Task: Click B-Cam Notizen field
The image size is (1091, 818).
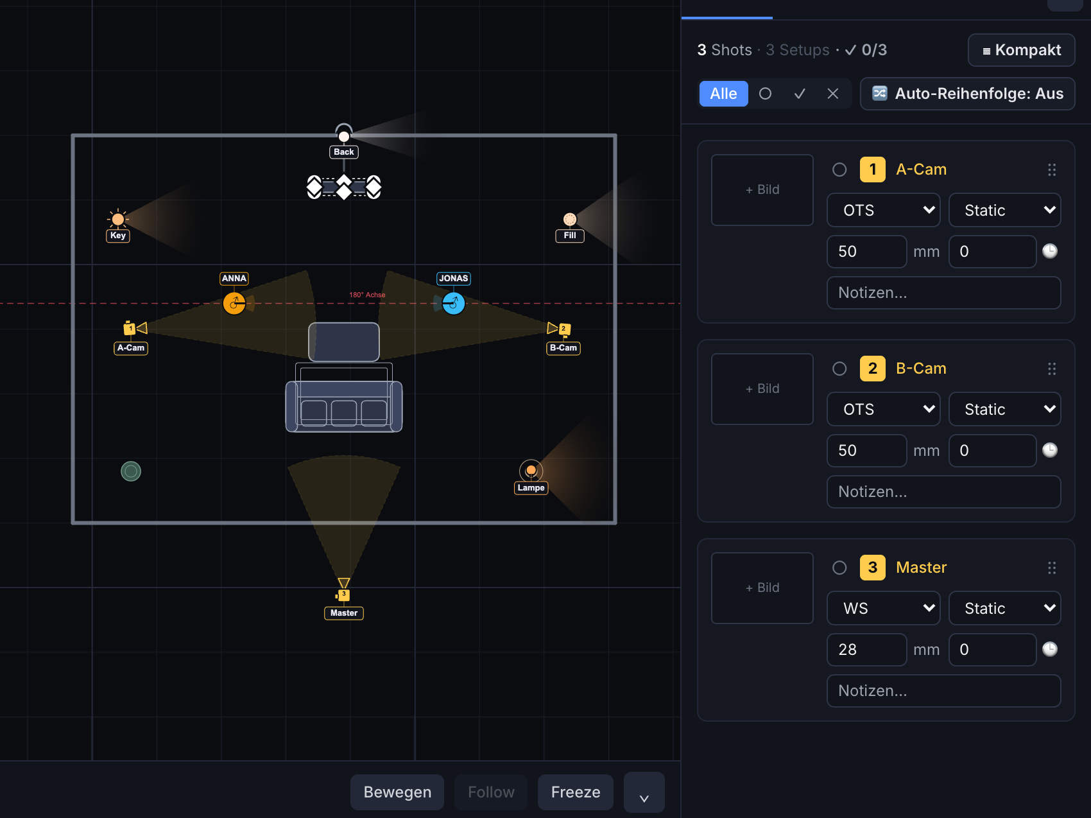Action: pyautogui.click(x=944, y=492)
